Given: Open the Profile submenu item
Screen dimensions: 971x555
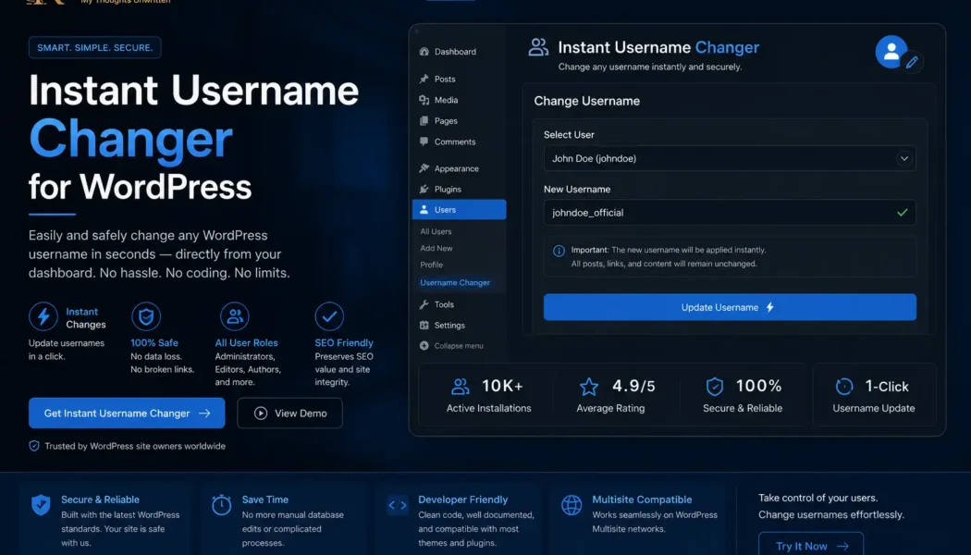Looking at the screenshot, I should (431, 265).
